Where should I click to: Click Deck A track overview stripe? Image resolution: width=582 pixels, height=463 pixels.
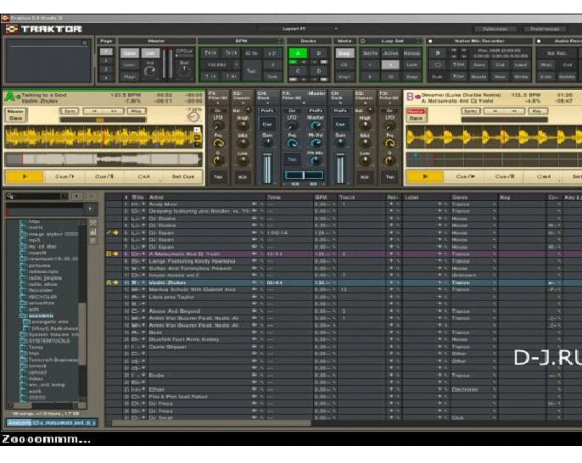pyautogui.click(x=104, y=159)
